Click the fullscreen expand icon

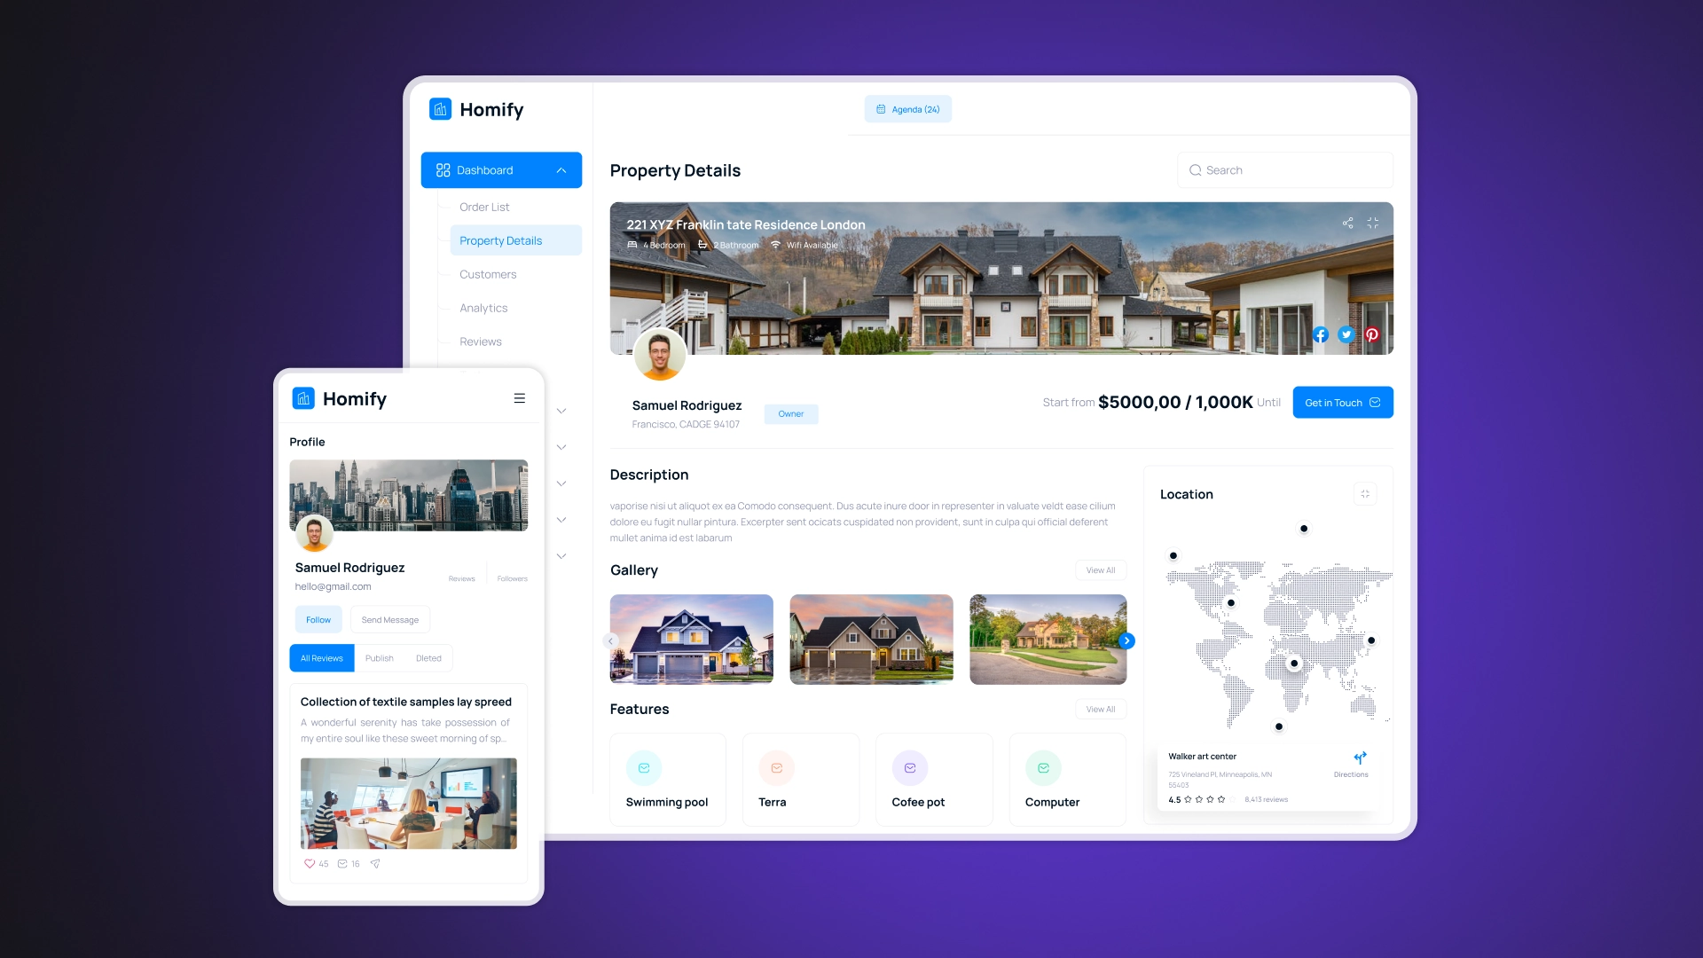click(x=1373, y=224)
